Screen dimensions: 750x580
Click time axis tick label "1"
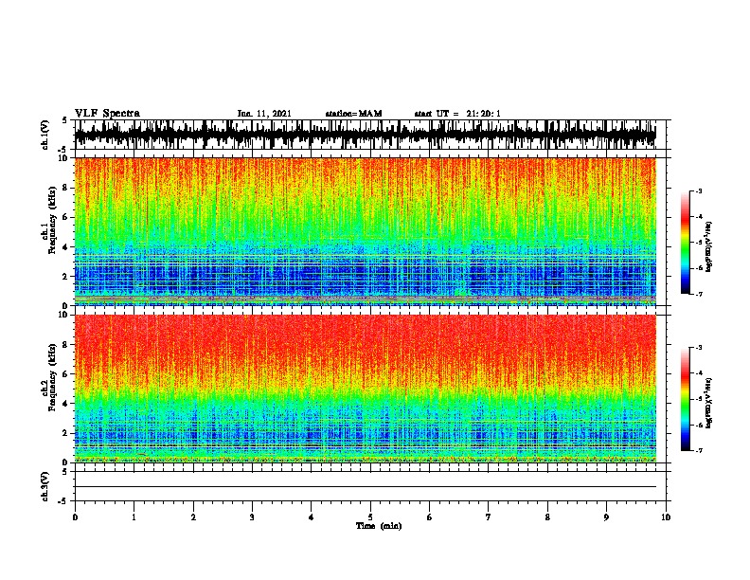(x=134, y=517)
